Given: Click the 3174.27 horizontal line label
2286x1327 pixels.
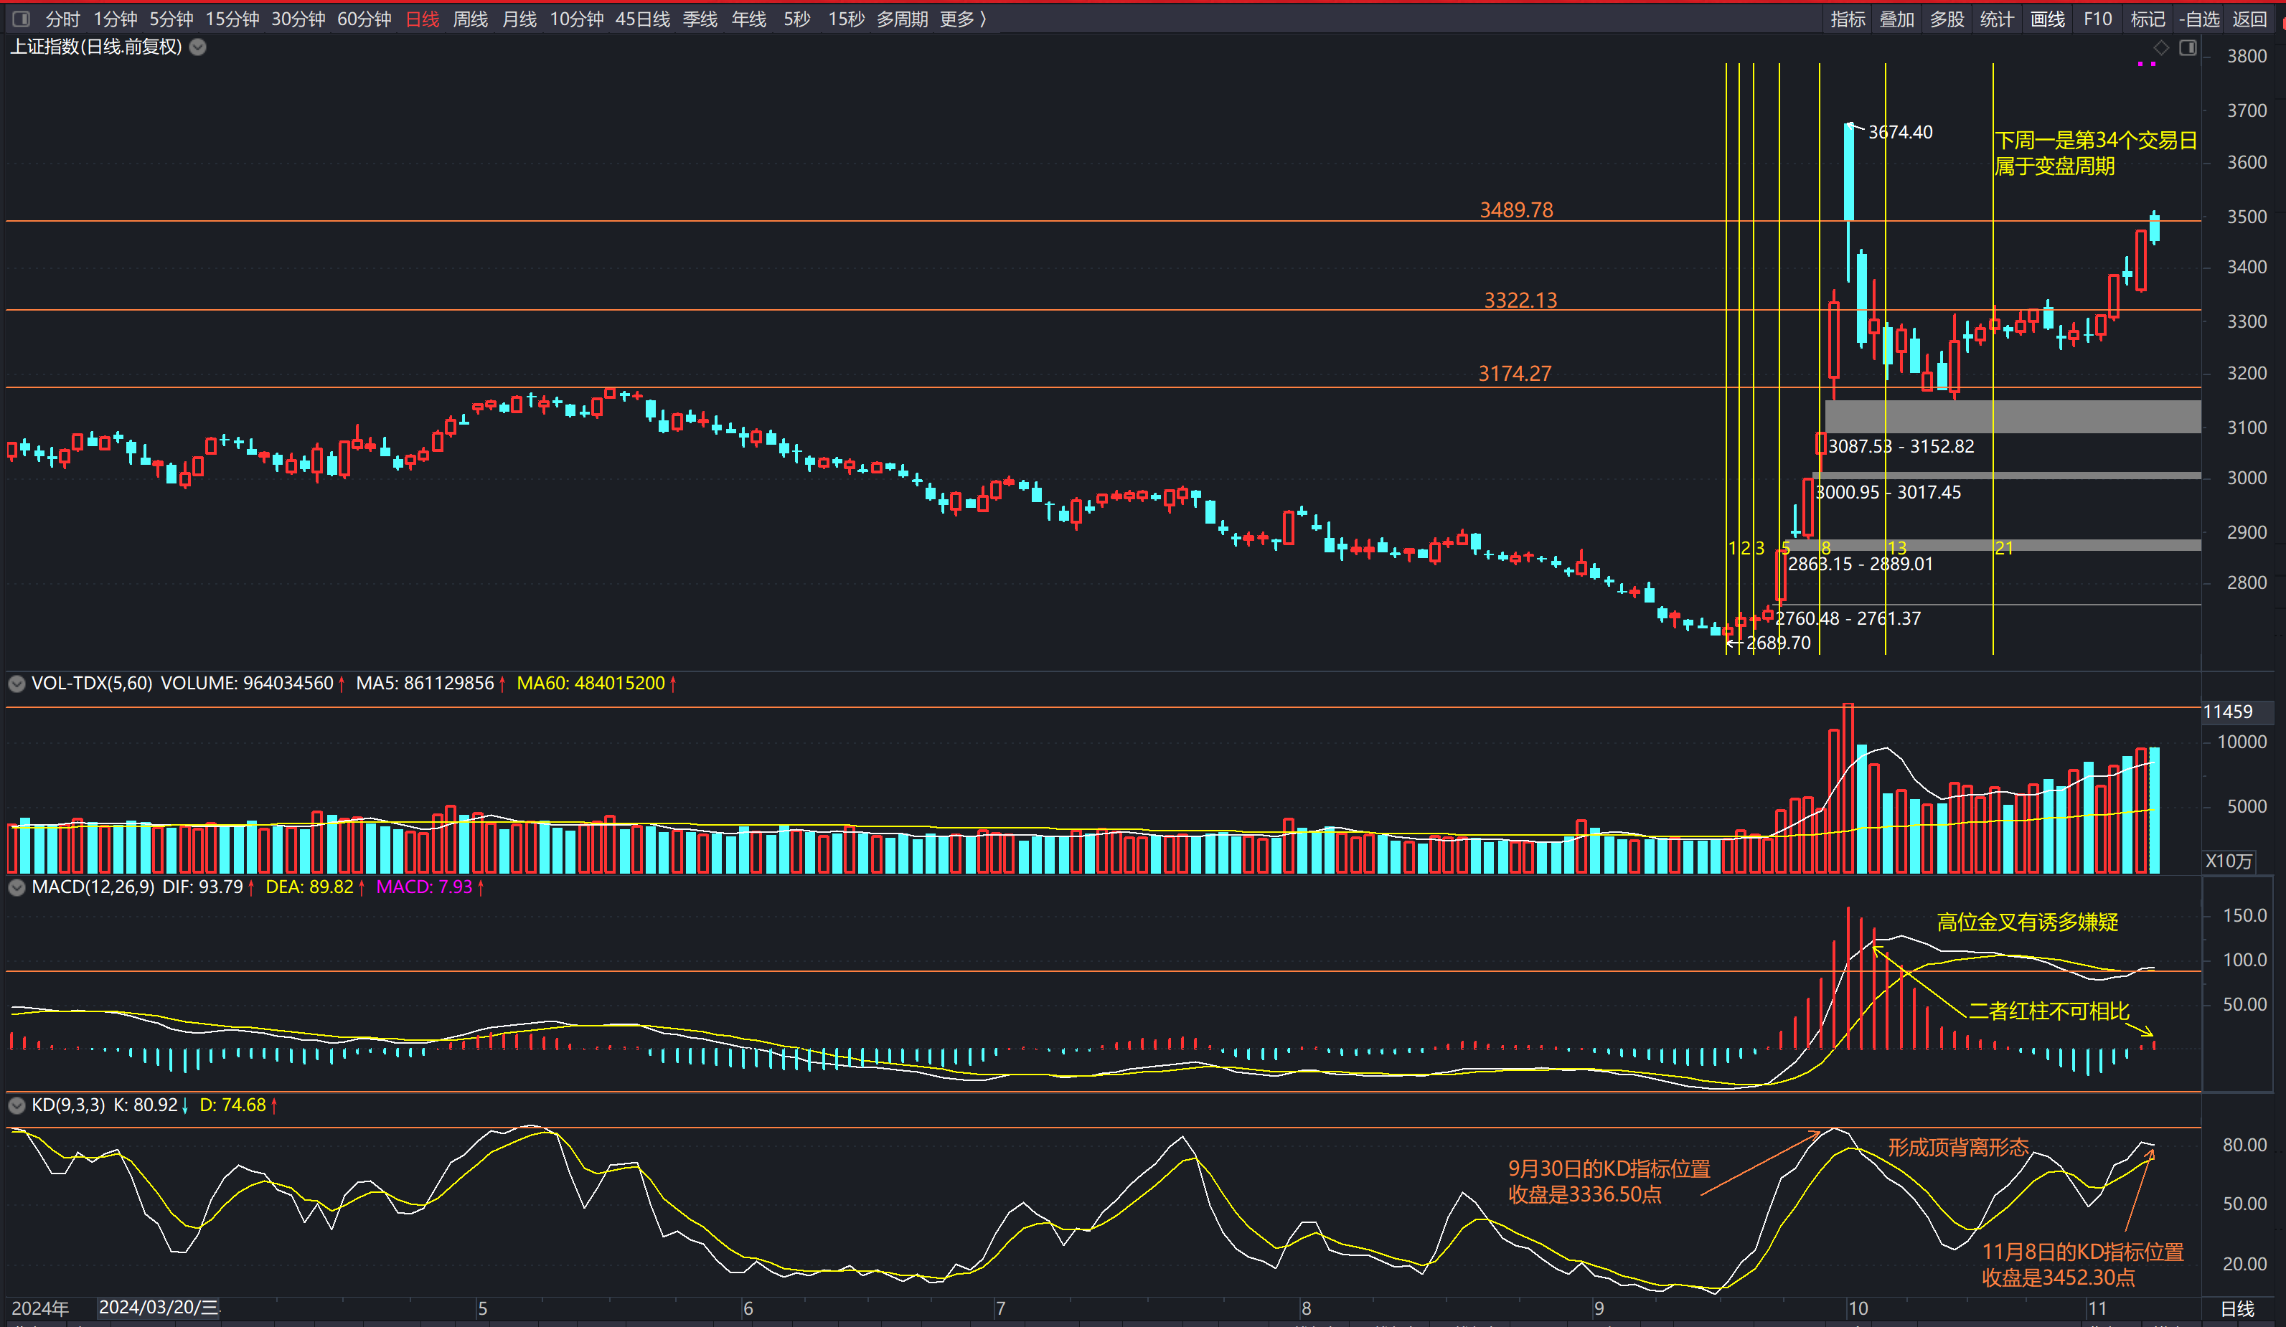Looking at the screenshot, I should coord(1515,373).
